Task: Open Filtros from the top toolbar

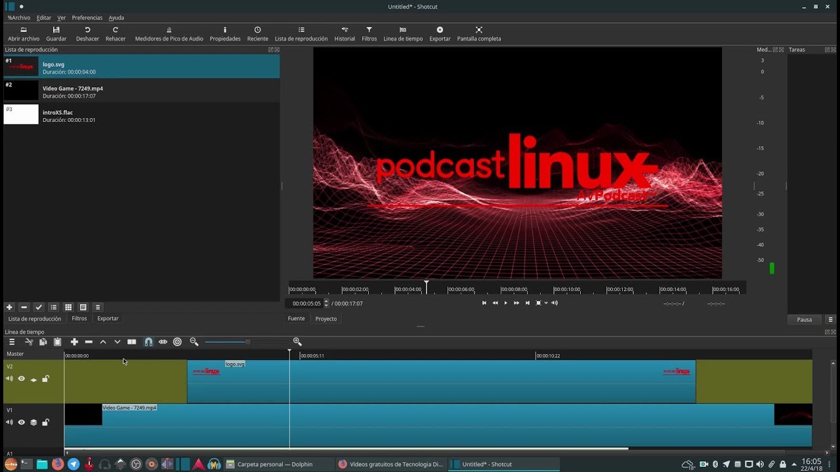Action: 369,34
